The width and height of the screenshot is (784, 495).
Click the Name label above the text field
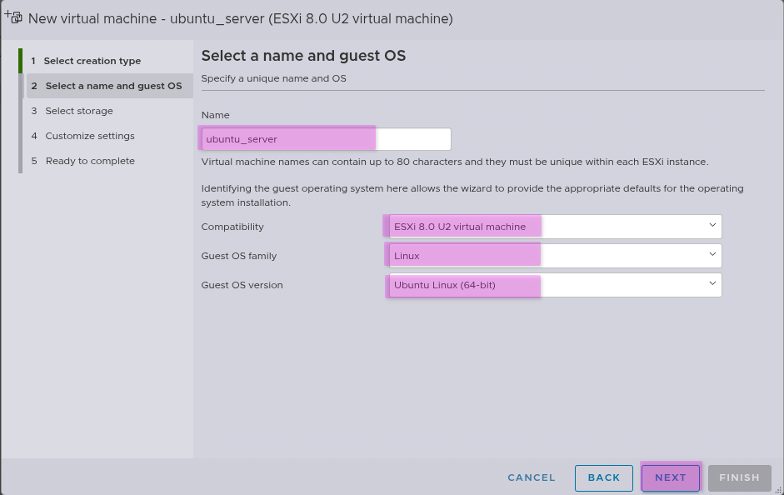coord(215,115)
